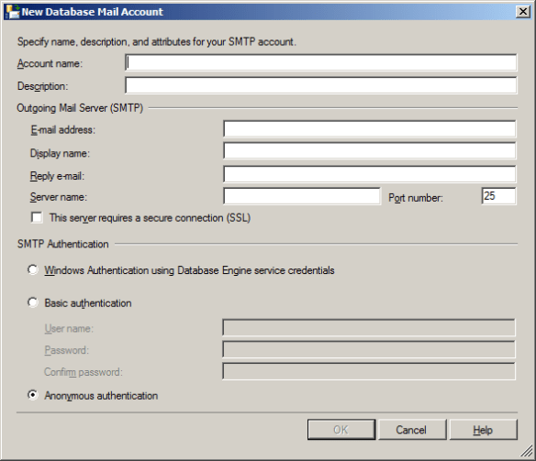The height and width of the screenshot is (461, 536).
Task: Click the SMTP account instruction text
Action: coord(157,41)
